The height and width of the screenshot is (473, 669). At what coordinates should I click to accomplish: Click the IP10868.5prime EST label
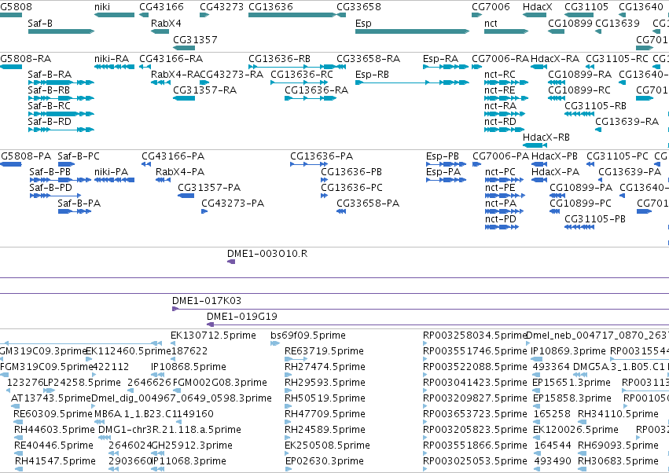click(x=188, y=367)
